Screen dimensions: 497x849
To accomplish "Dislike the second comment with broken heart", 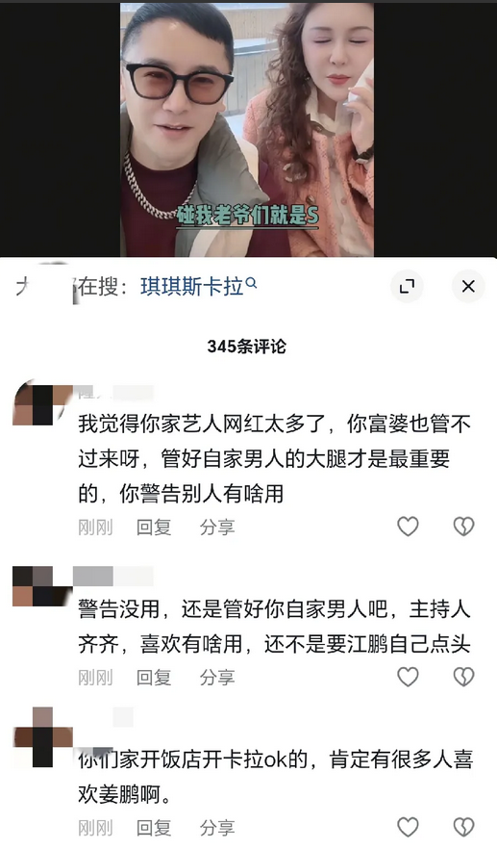I will click(x=463, y=677).
